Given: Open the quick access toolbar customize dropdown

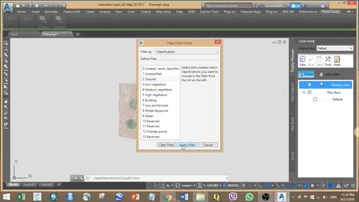Looking at the screenshot, I should coord(64,6).
